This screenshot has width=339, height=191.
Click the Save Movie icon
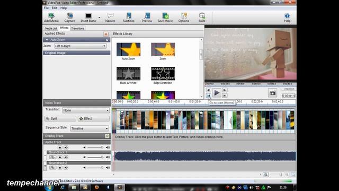(165, 18)
